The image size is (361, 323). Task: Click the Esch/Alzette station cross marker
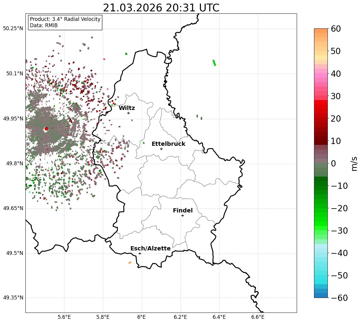click(x=140, y=253)
